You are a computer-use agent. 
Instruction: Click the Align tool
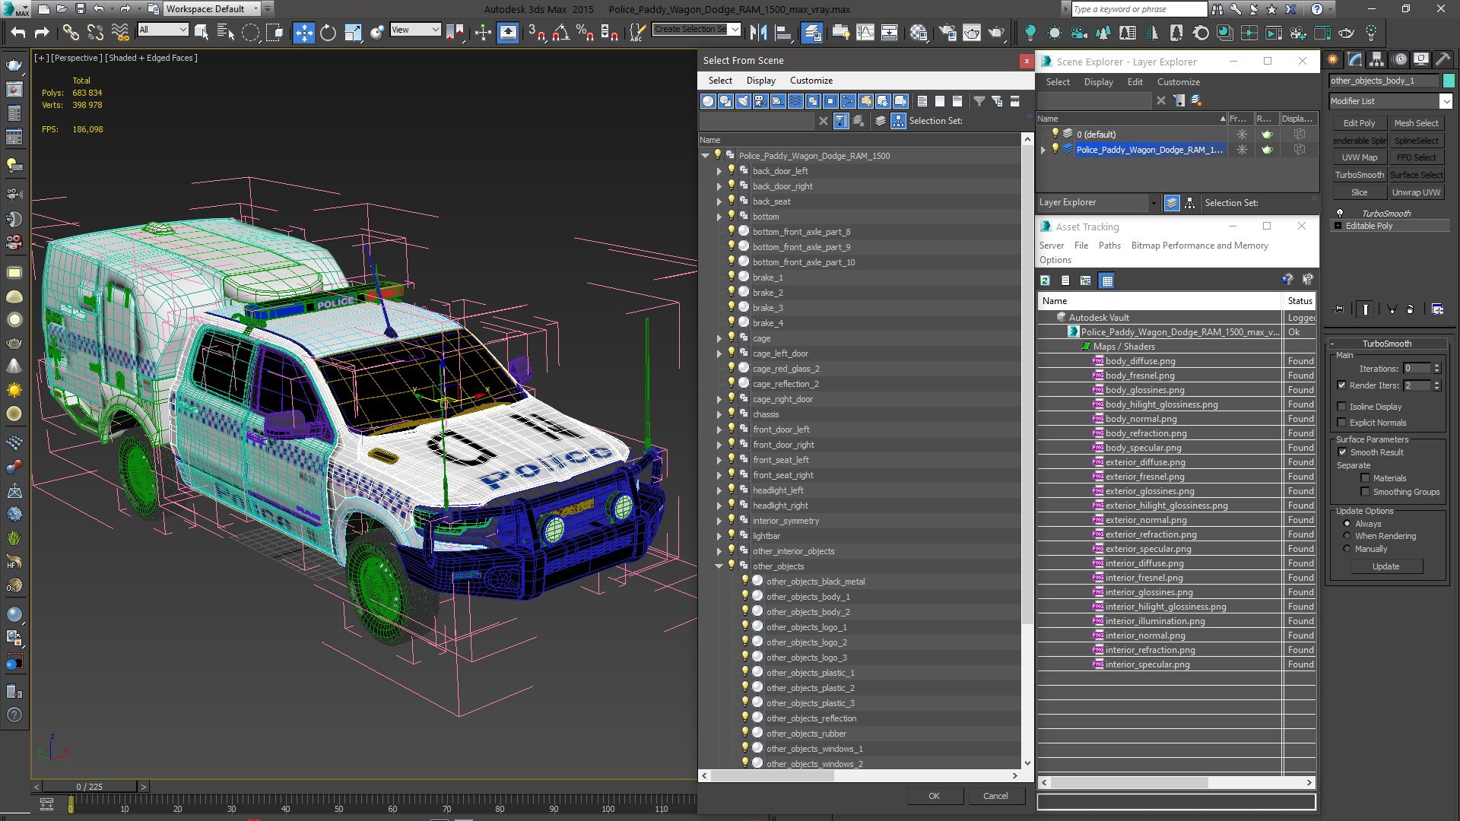(782, 32)
